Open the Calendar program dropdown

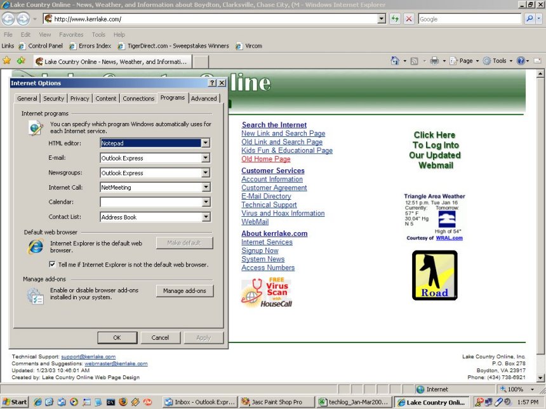206,202
